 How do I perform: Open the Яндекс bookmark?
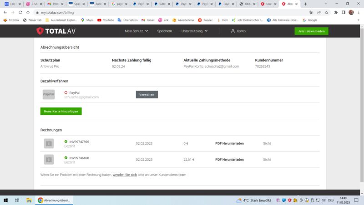pos(205,20)
